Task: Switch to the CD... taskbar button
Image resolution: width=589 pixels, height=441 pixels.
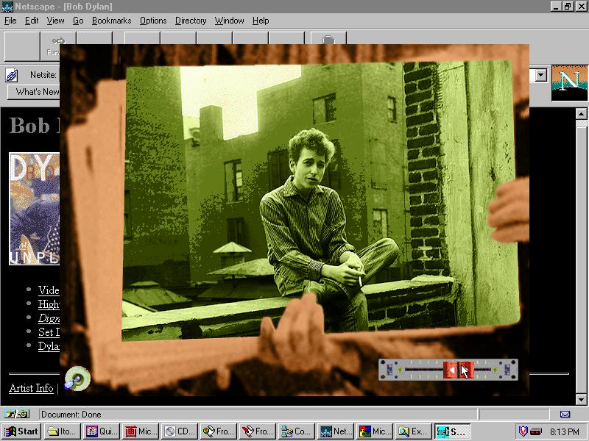Action: click(180, 431)
